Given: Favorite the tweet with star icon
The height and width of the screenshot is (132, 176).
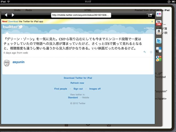Looking at the screenshot, I should click(x=151, y=52).
